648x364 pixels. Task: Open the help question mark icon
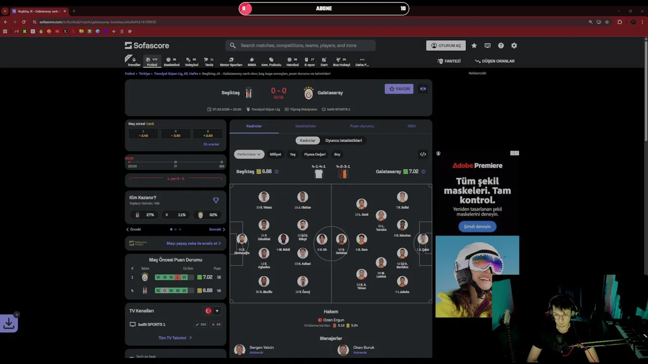(501, 45)
